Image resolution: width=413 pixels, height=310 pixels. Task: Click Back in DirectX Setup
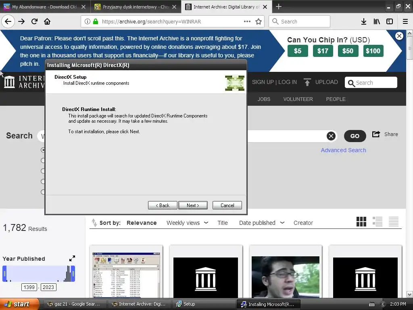[x=163, y=205]
